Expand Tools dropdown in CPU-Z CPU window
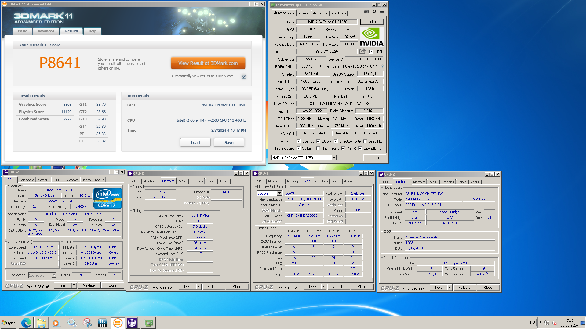This screenshot has width=586, height=329. click(74, 286)
